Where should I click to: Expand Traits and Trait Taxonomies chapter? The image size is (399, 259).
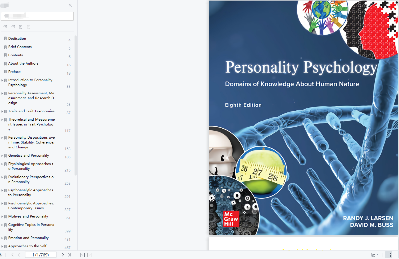(2, 111)
